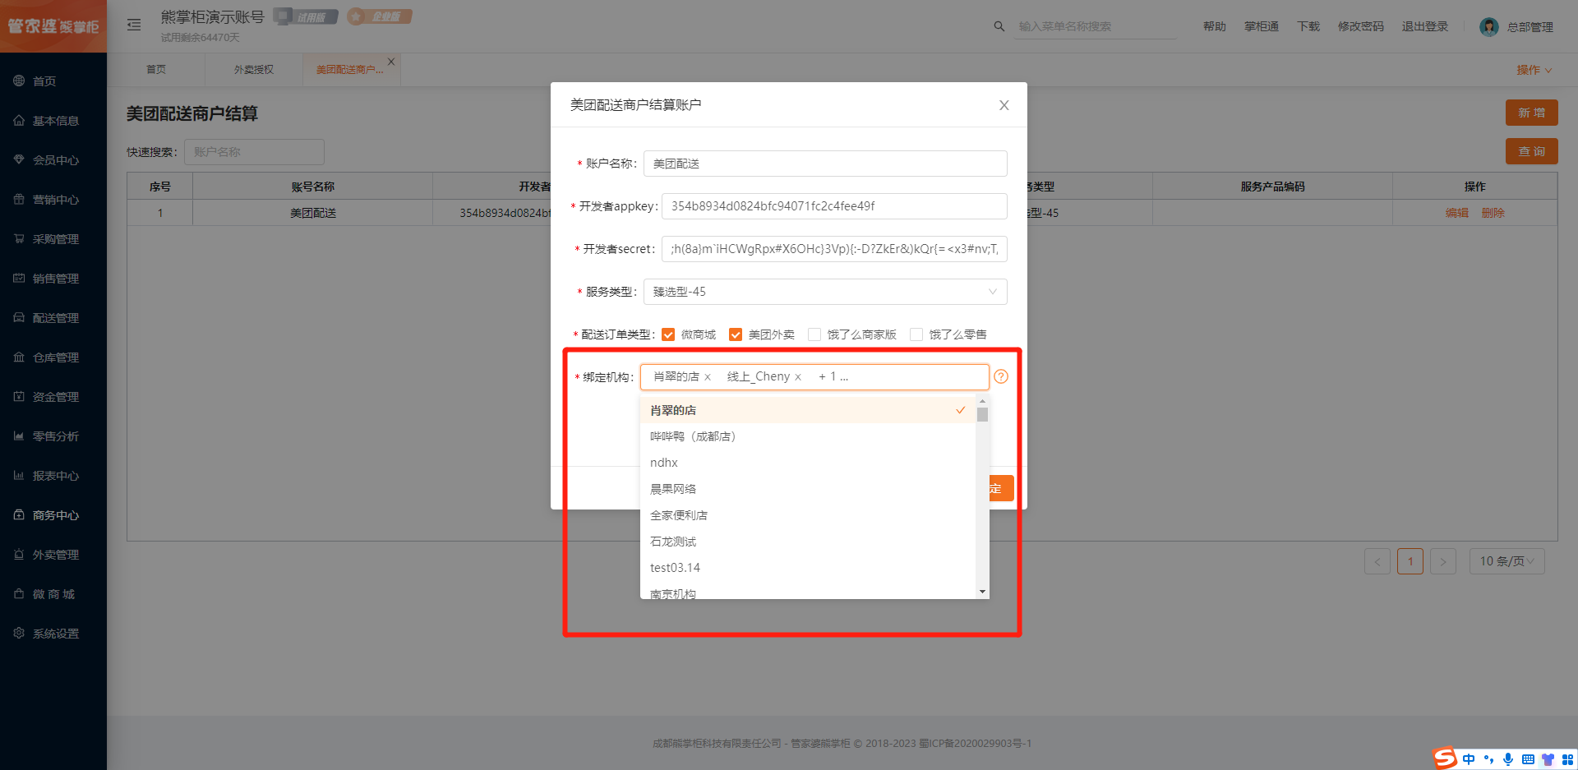Open 销售管理 in the sidebar
Screen dimensions: 1578x770
53,279
